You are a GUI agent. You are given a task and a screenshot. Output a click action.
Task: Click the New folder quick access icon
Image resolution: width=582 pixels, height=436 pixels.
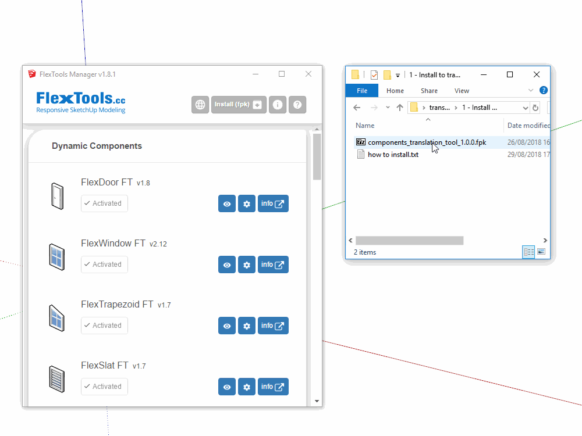[387, 75]
